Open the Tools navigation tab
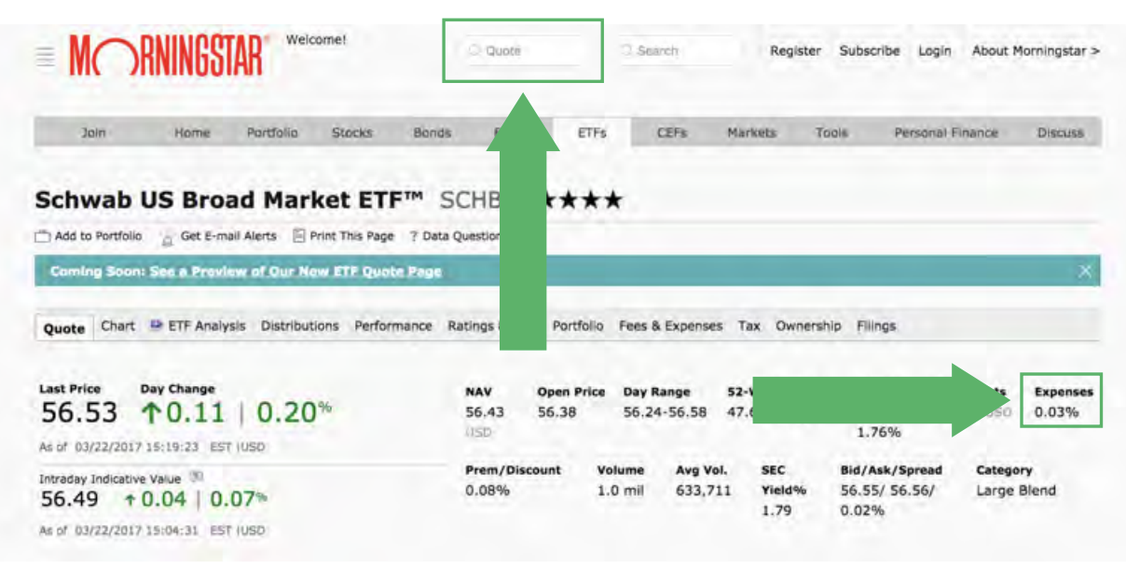This screenshot has width=1126, height=569. 831,132
